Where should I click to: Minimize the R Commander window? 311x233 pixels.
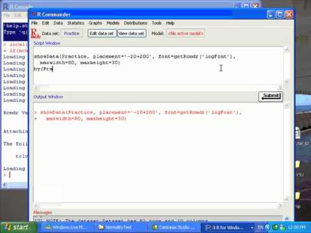pyautogui.click(x=271, y=14)
